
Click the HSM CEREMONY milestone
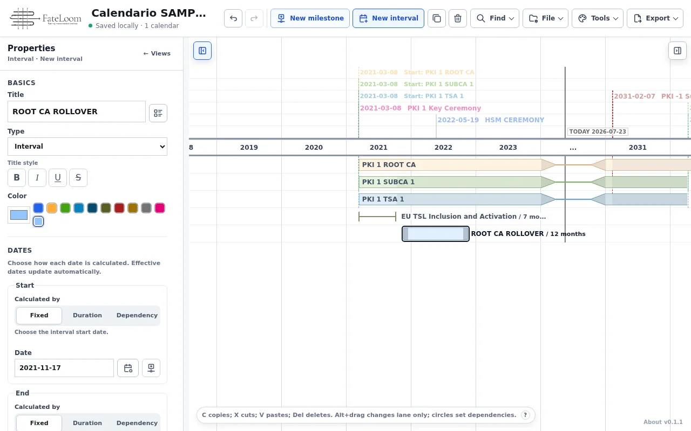pos(491,120)
